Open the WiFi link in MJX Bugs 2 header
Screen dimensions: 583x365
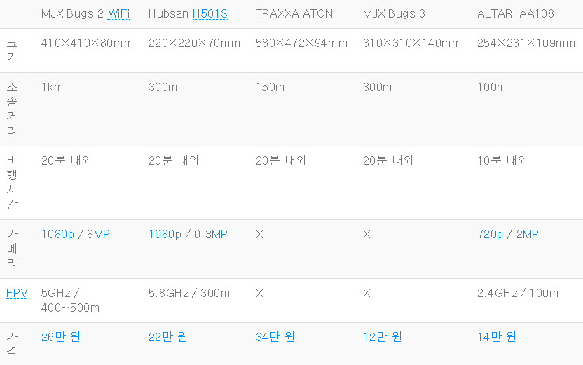[118, 14]
